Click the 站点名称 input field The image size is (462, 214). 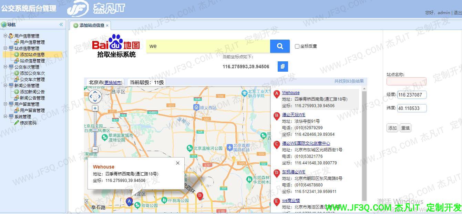coord(407,81)
